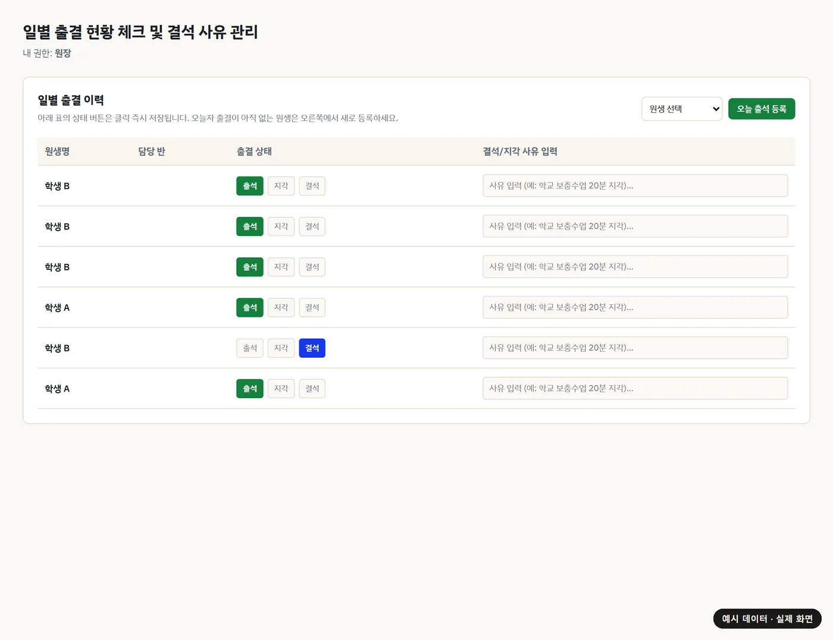Click 출석 in the second 학생 B row
The image size is (833, 640).
[x=250, y=226]
